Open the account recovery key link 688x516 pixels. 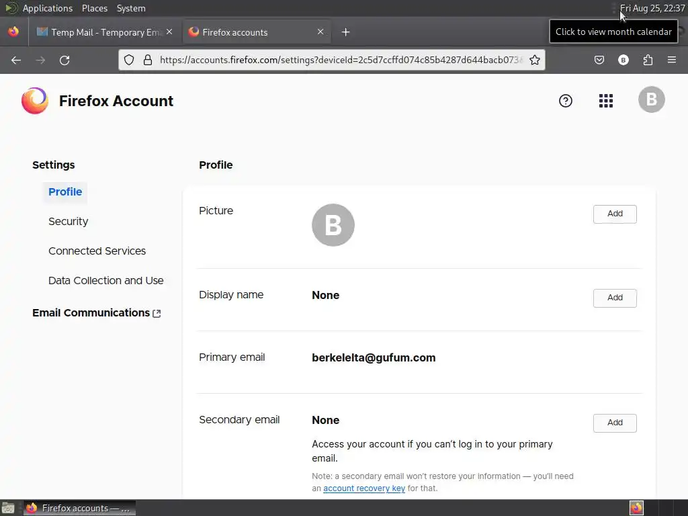[x=363, y=488]
